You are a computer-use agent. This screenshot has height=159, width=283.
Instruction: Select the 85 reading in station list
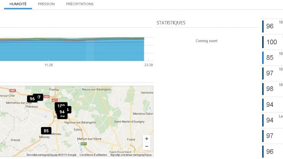tap(270, 58)
